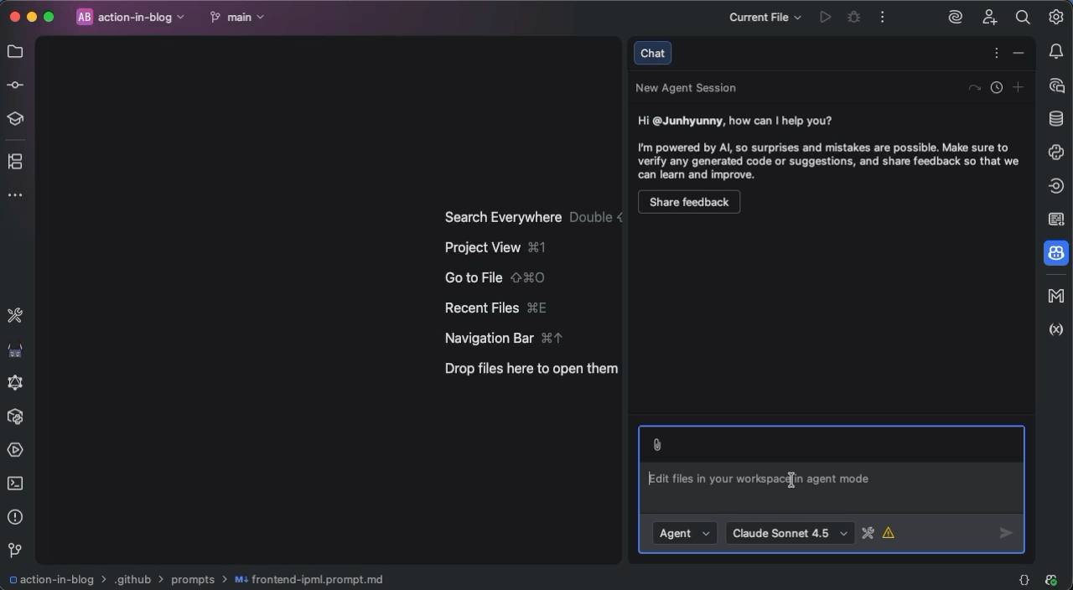Open the Problems tool window
The width and height of the screenshot is (1073, 590).
(x=15, y=517)
